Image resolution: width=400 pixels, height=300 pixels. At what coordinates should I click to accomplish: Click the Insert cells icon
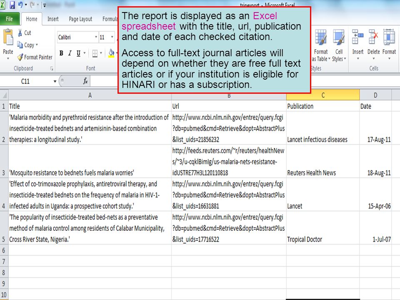(x=357, y=37)
